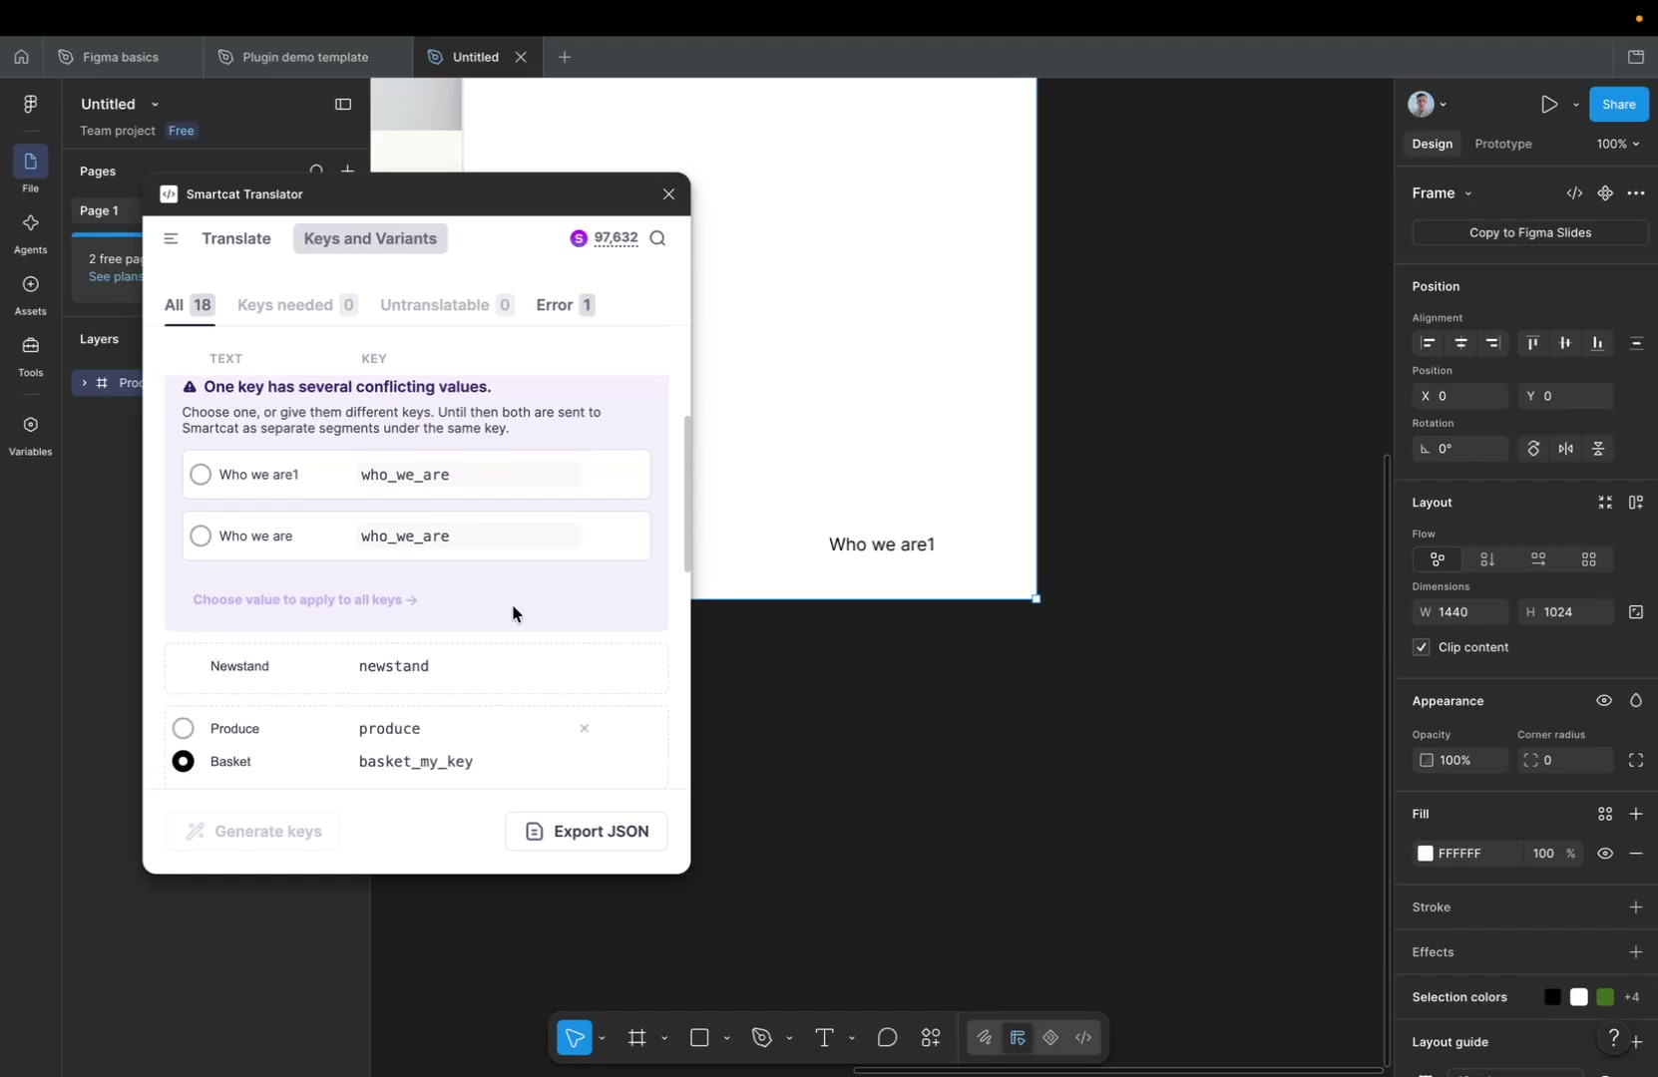Select the 'Who we are' radio button

tap(201, 537)
